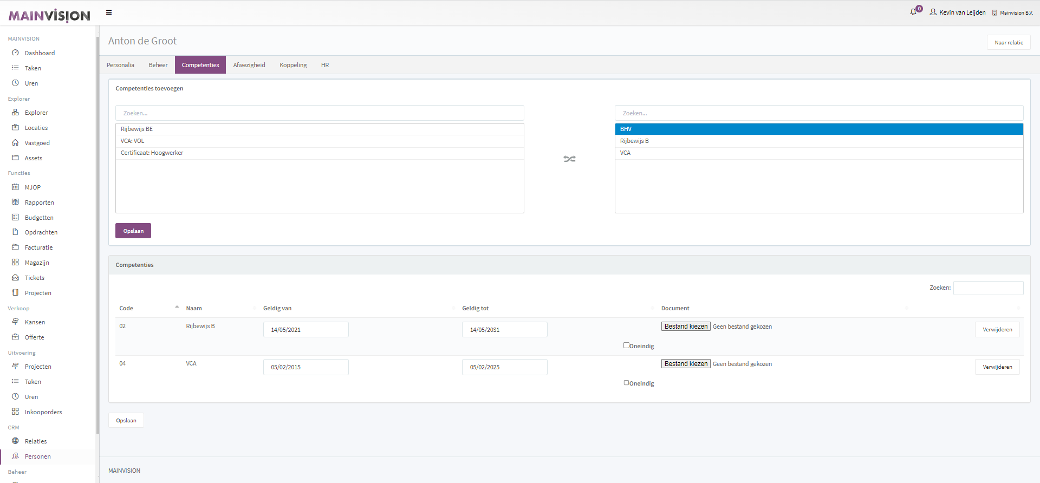
Task: Go to Tickets in the sidebar
Action: tap(35, 278)
